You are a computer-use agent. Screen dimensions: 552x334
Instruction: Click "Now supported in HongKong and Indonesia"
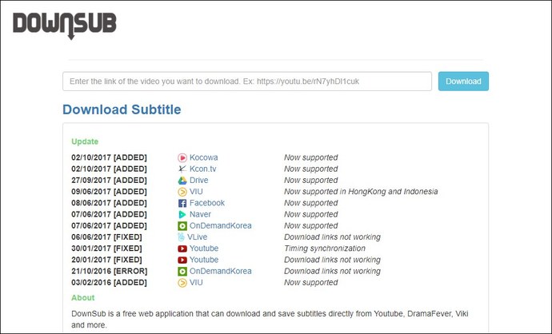point(361,192)
